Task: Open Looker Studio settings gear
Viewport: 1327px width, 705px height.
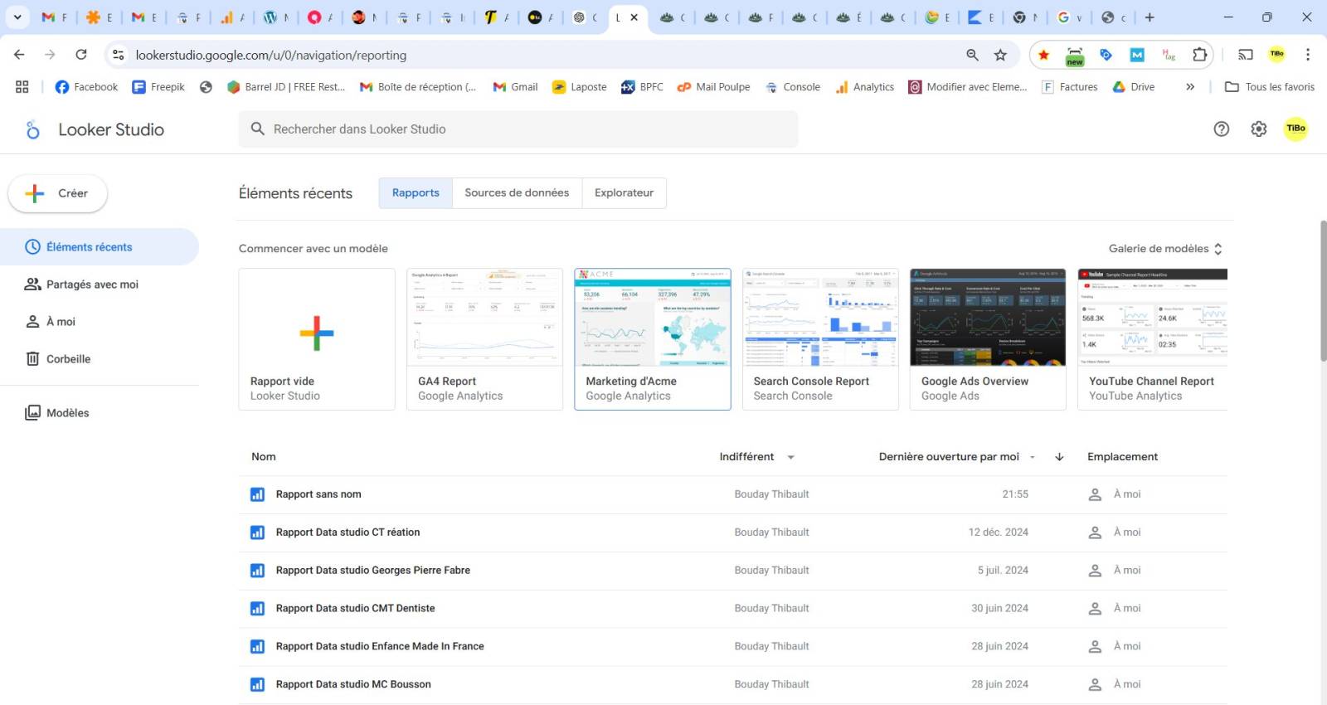Action: [1259, 129]
